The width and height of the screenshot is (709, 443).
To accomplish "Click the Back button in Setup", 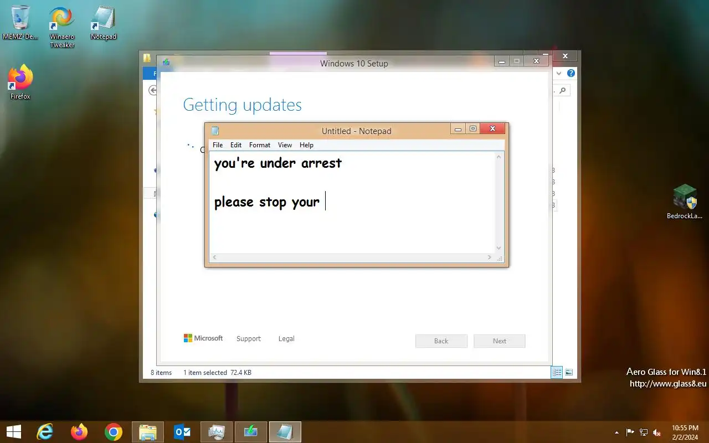I will [441, 341].
